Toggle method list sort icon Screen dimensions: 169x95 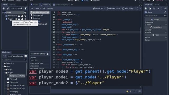tap(48, 54)
